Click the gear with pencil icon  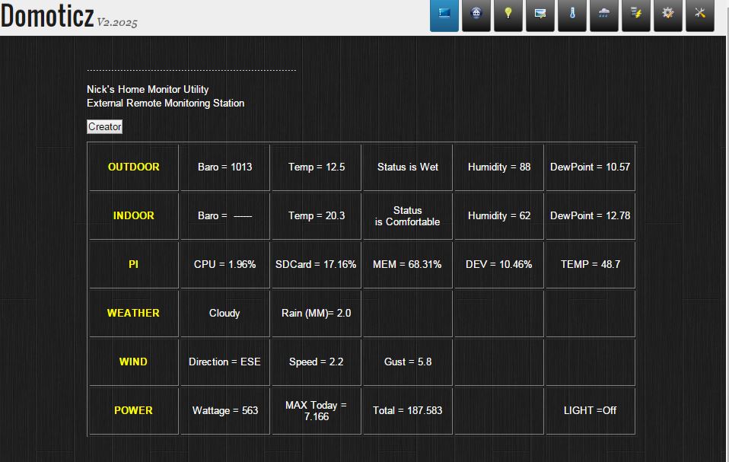pyautogui.click(x=668, y=15)
